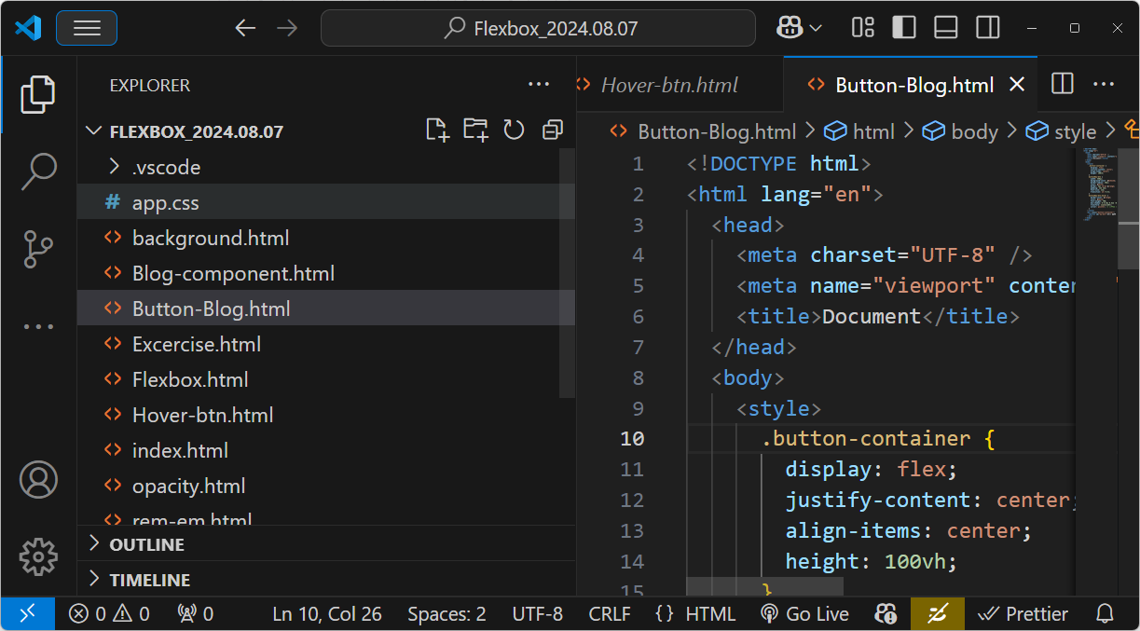Customize layout icon in title bar
Screen dimensions: 1140x631
[863, 28]
